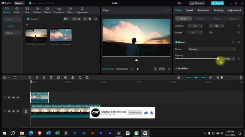Zoom out the timeline
Image resolution: width=245 pixels, height=137 pixels.
pos(218,77)
